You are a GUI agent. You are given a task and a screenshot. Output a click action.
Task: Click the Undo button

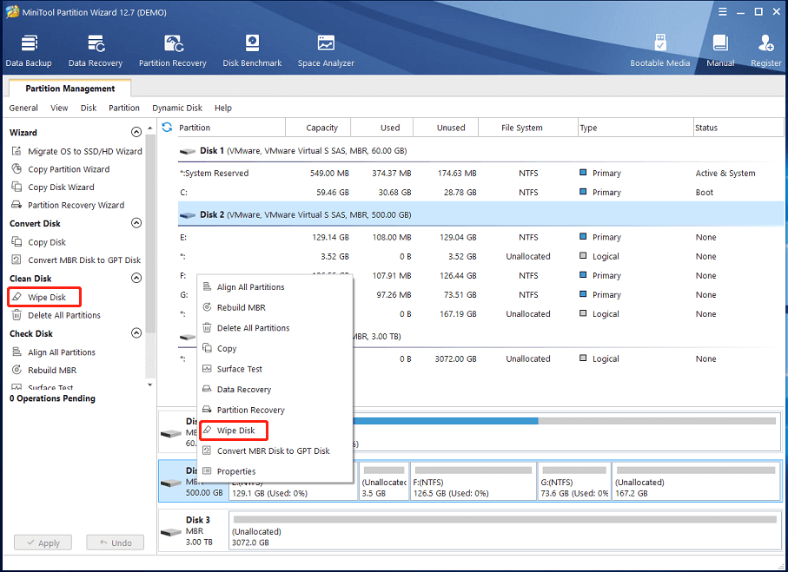pyautogui.click(x=115, y=542)
